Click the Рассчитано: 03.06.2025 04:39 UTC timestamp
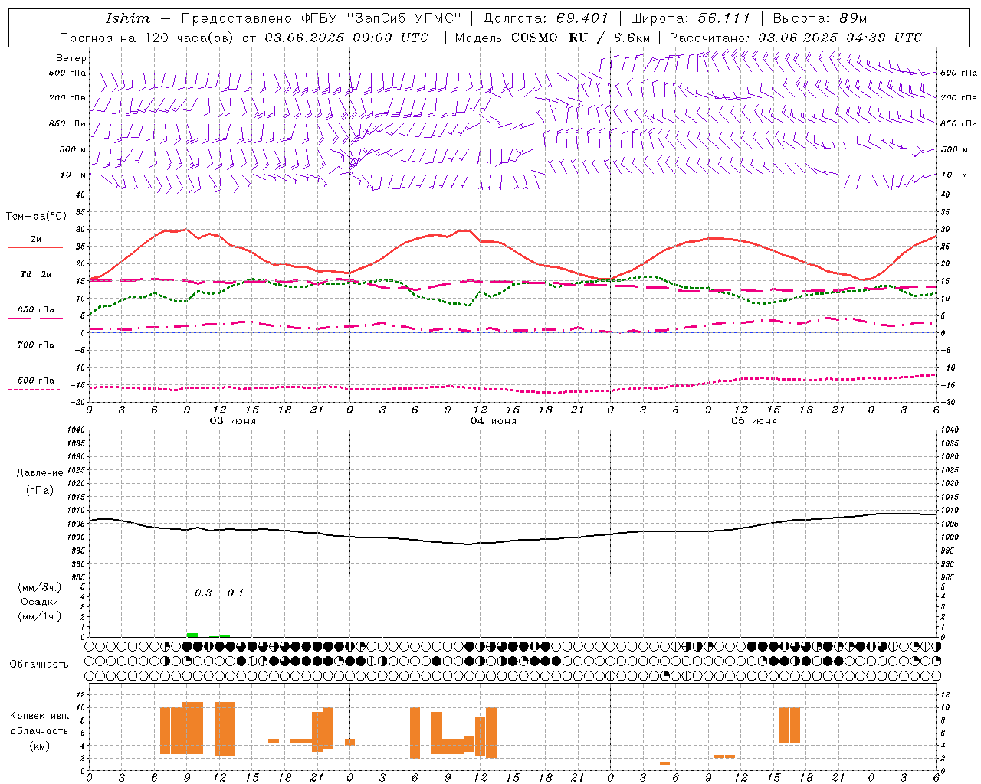981x784 pixels. click(796, 38)
